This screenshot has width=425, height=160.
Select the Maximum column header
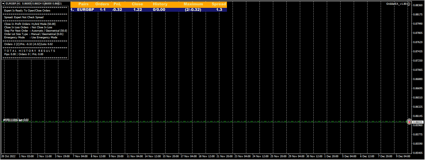coord(193,4)
